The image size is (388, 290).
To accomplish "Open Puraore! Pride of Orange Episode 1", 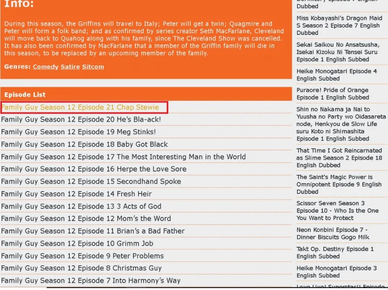I will pyautogui.click(x=333, y=94).
